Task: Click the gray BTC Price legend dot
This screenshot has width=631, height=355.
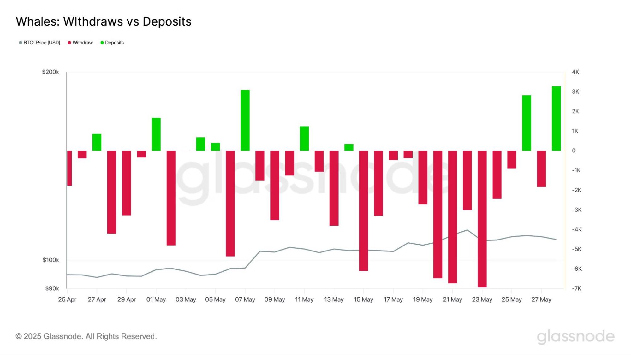Action: [21, 43]
